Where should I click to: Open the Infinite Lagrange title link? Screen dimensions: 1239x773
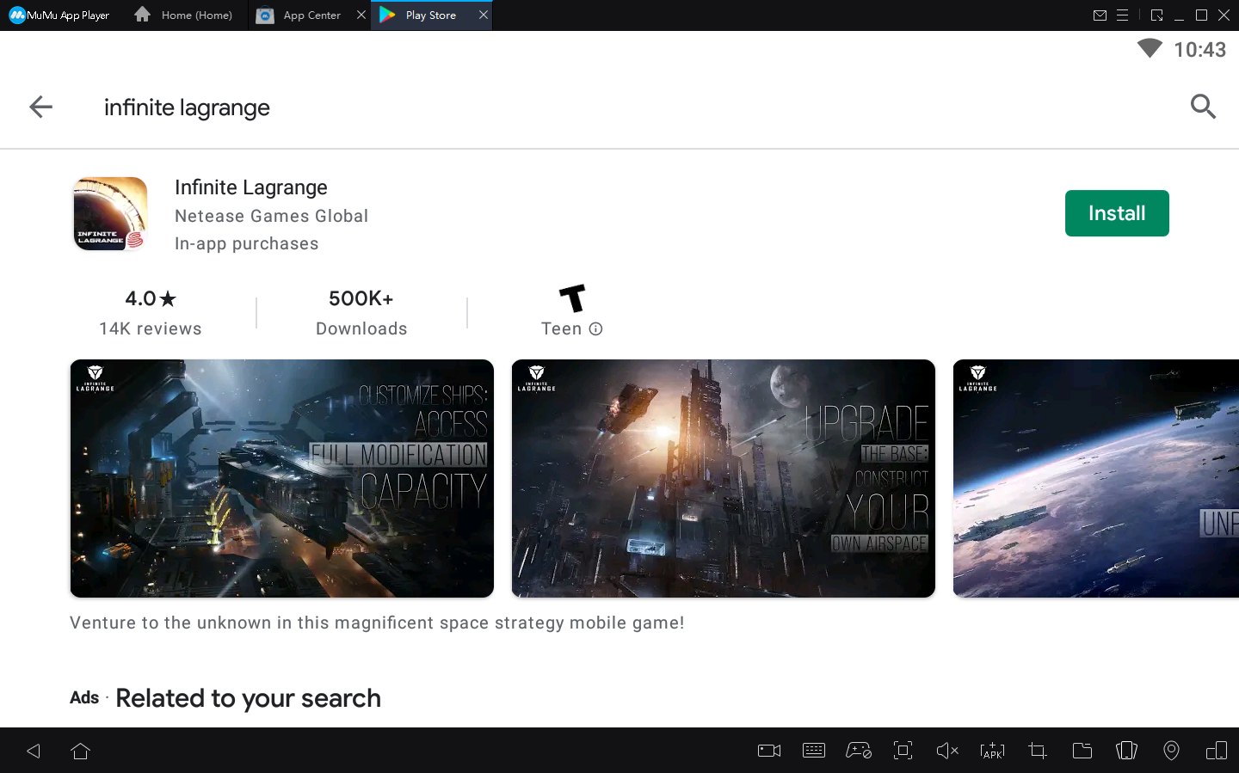[x=251, y=187]
